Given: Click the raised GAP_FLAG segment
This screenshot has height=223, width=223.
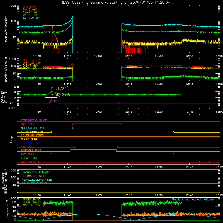Looking at the screenshot, I should 97,123.
